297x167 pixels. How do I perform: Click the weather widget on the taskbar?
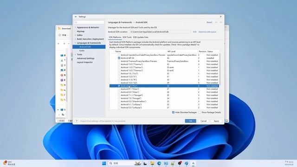[x=9, y=163]
